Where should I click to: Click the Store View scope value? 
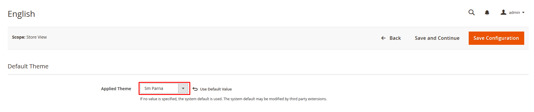(37, 37)
